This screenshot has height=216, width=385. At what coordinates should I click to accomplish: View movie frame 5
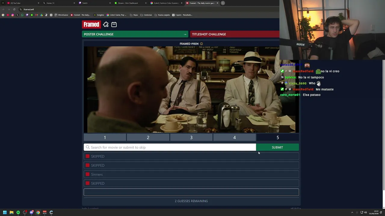(x=278, y=137)
